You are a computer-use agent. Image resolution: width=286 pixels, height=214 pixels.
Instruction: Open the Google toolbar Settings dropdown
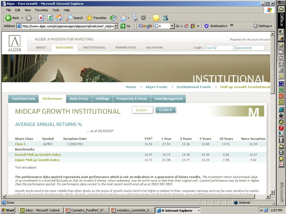point(263,26)
